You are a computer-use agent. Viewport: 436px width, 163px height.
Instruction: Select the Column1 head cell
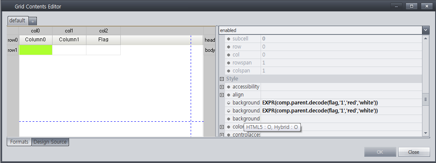pyautogui.click(x=69, y=40)
